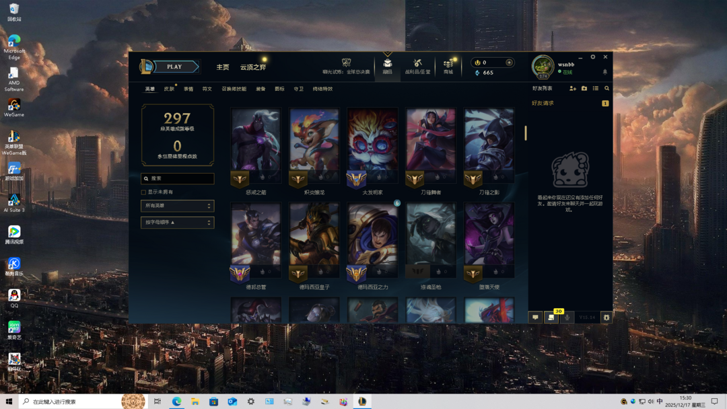Expand the 所有英雄 filter dropdown

point(178,206)
